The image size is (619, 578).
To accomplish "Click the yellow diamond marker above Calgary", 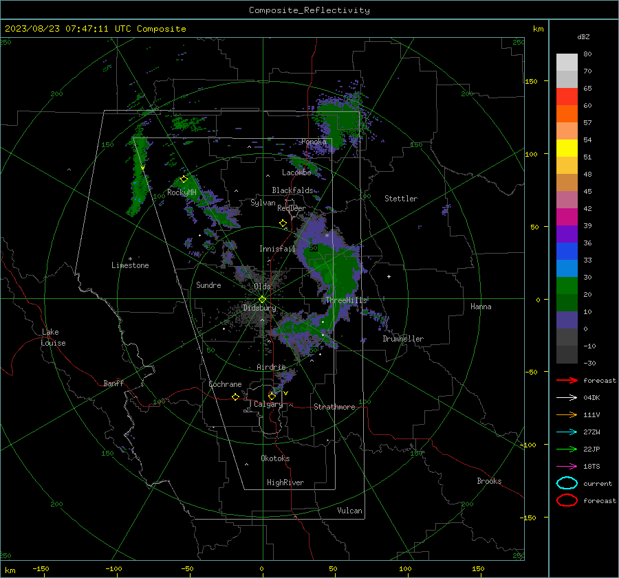I will click(x=272, y=396).
